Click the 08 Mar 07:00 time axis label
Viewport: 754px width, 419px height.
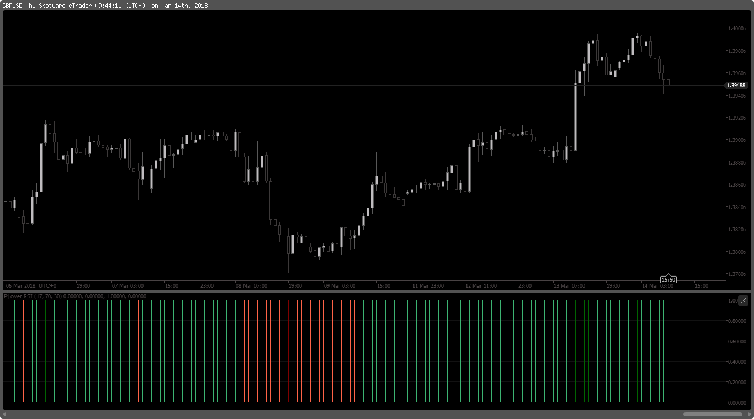point(251,286)
